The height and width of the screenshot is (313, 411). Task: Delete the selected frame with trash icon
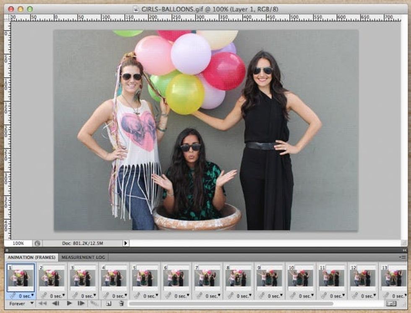click(121, 303)
